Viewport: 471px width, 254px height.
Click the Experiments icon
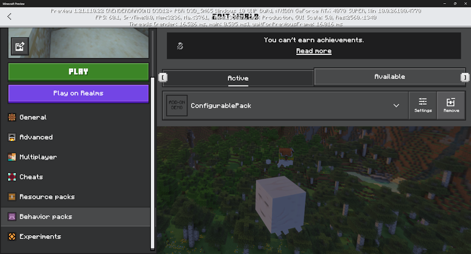point(12,237)
